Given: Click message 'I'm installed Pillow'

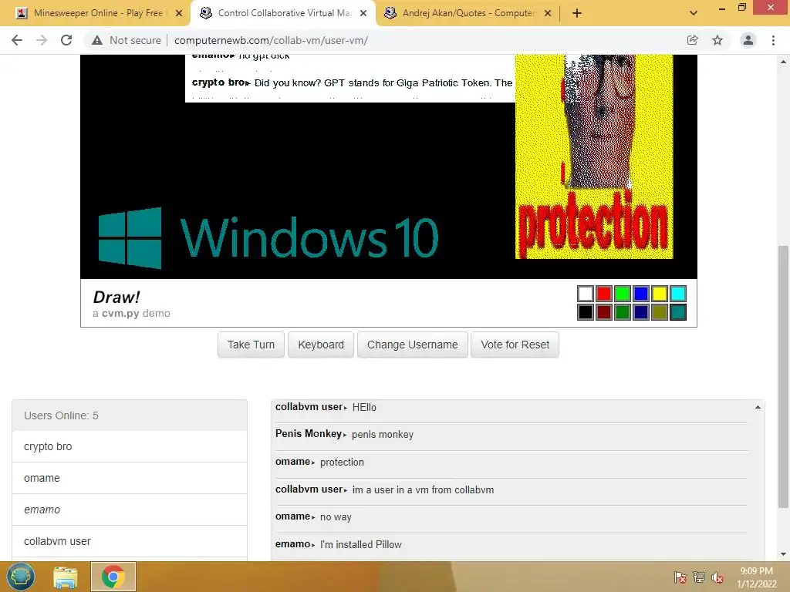Looking at the screenshot, I should (361, 545).
